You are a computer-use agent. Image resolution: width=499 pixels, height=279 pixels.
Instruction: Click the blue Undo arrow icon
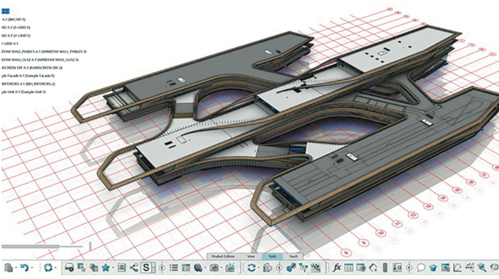coord(24,267)
